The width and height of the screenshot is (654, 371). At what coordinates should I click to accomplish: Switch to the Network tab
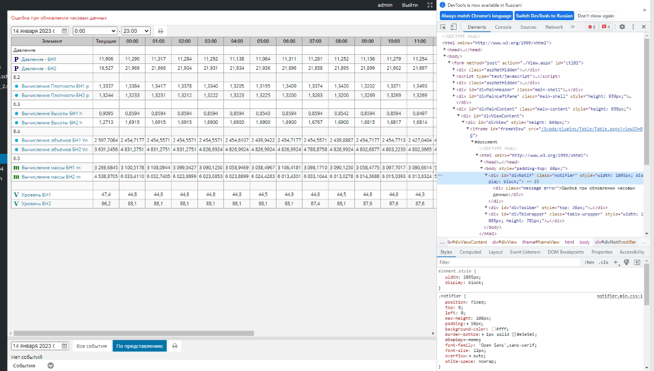click(x=554, y=27)
